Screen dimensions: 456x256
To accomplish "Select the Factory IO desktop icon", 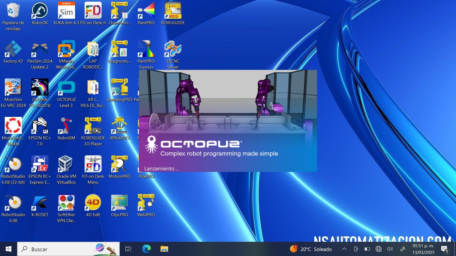I will (13, 52).
